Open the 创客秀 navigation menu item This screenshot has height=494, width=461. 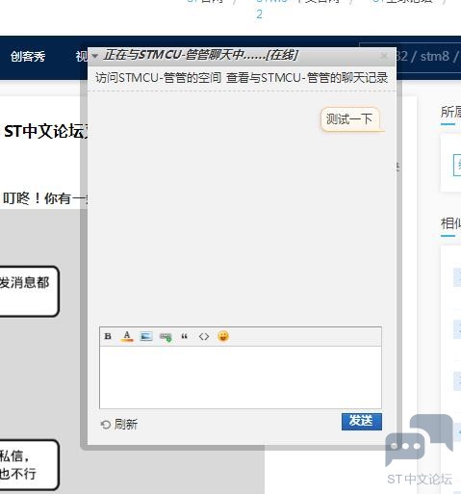28,57
